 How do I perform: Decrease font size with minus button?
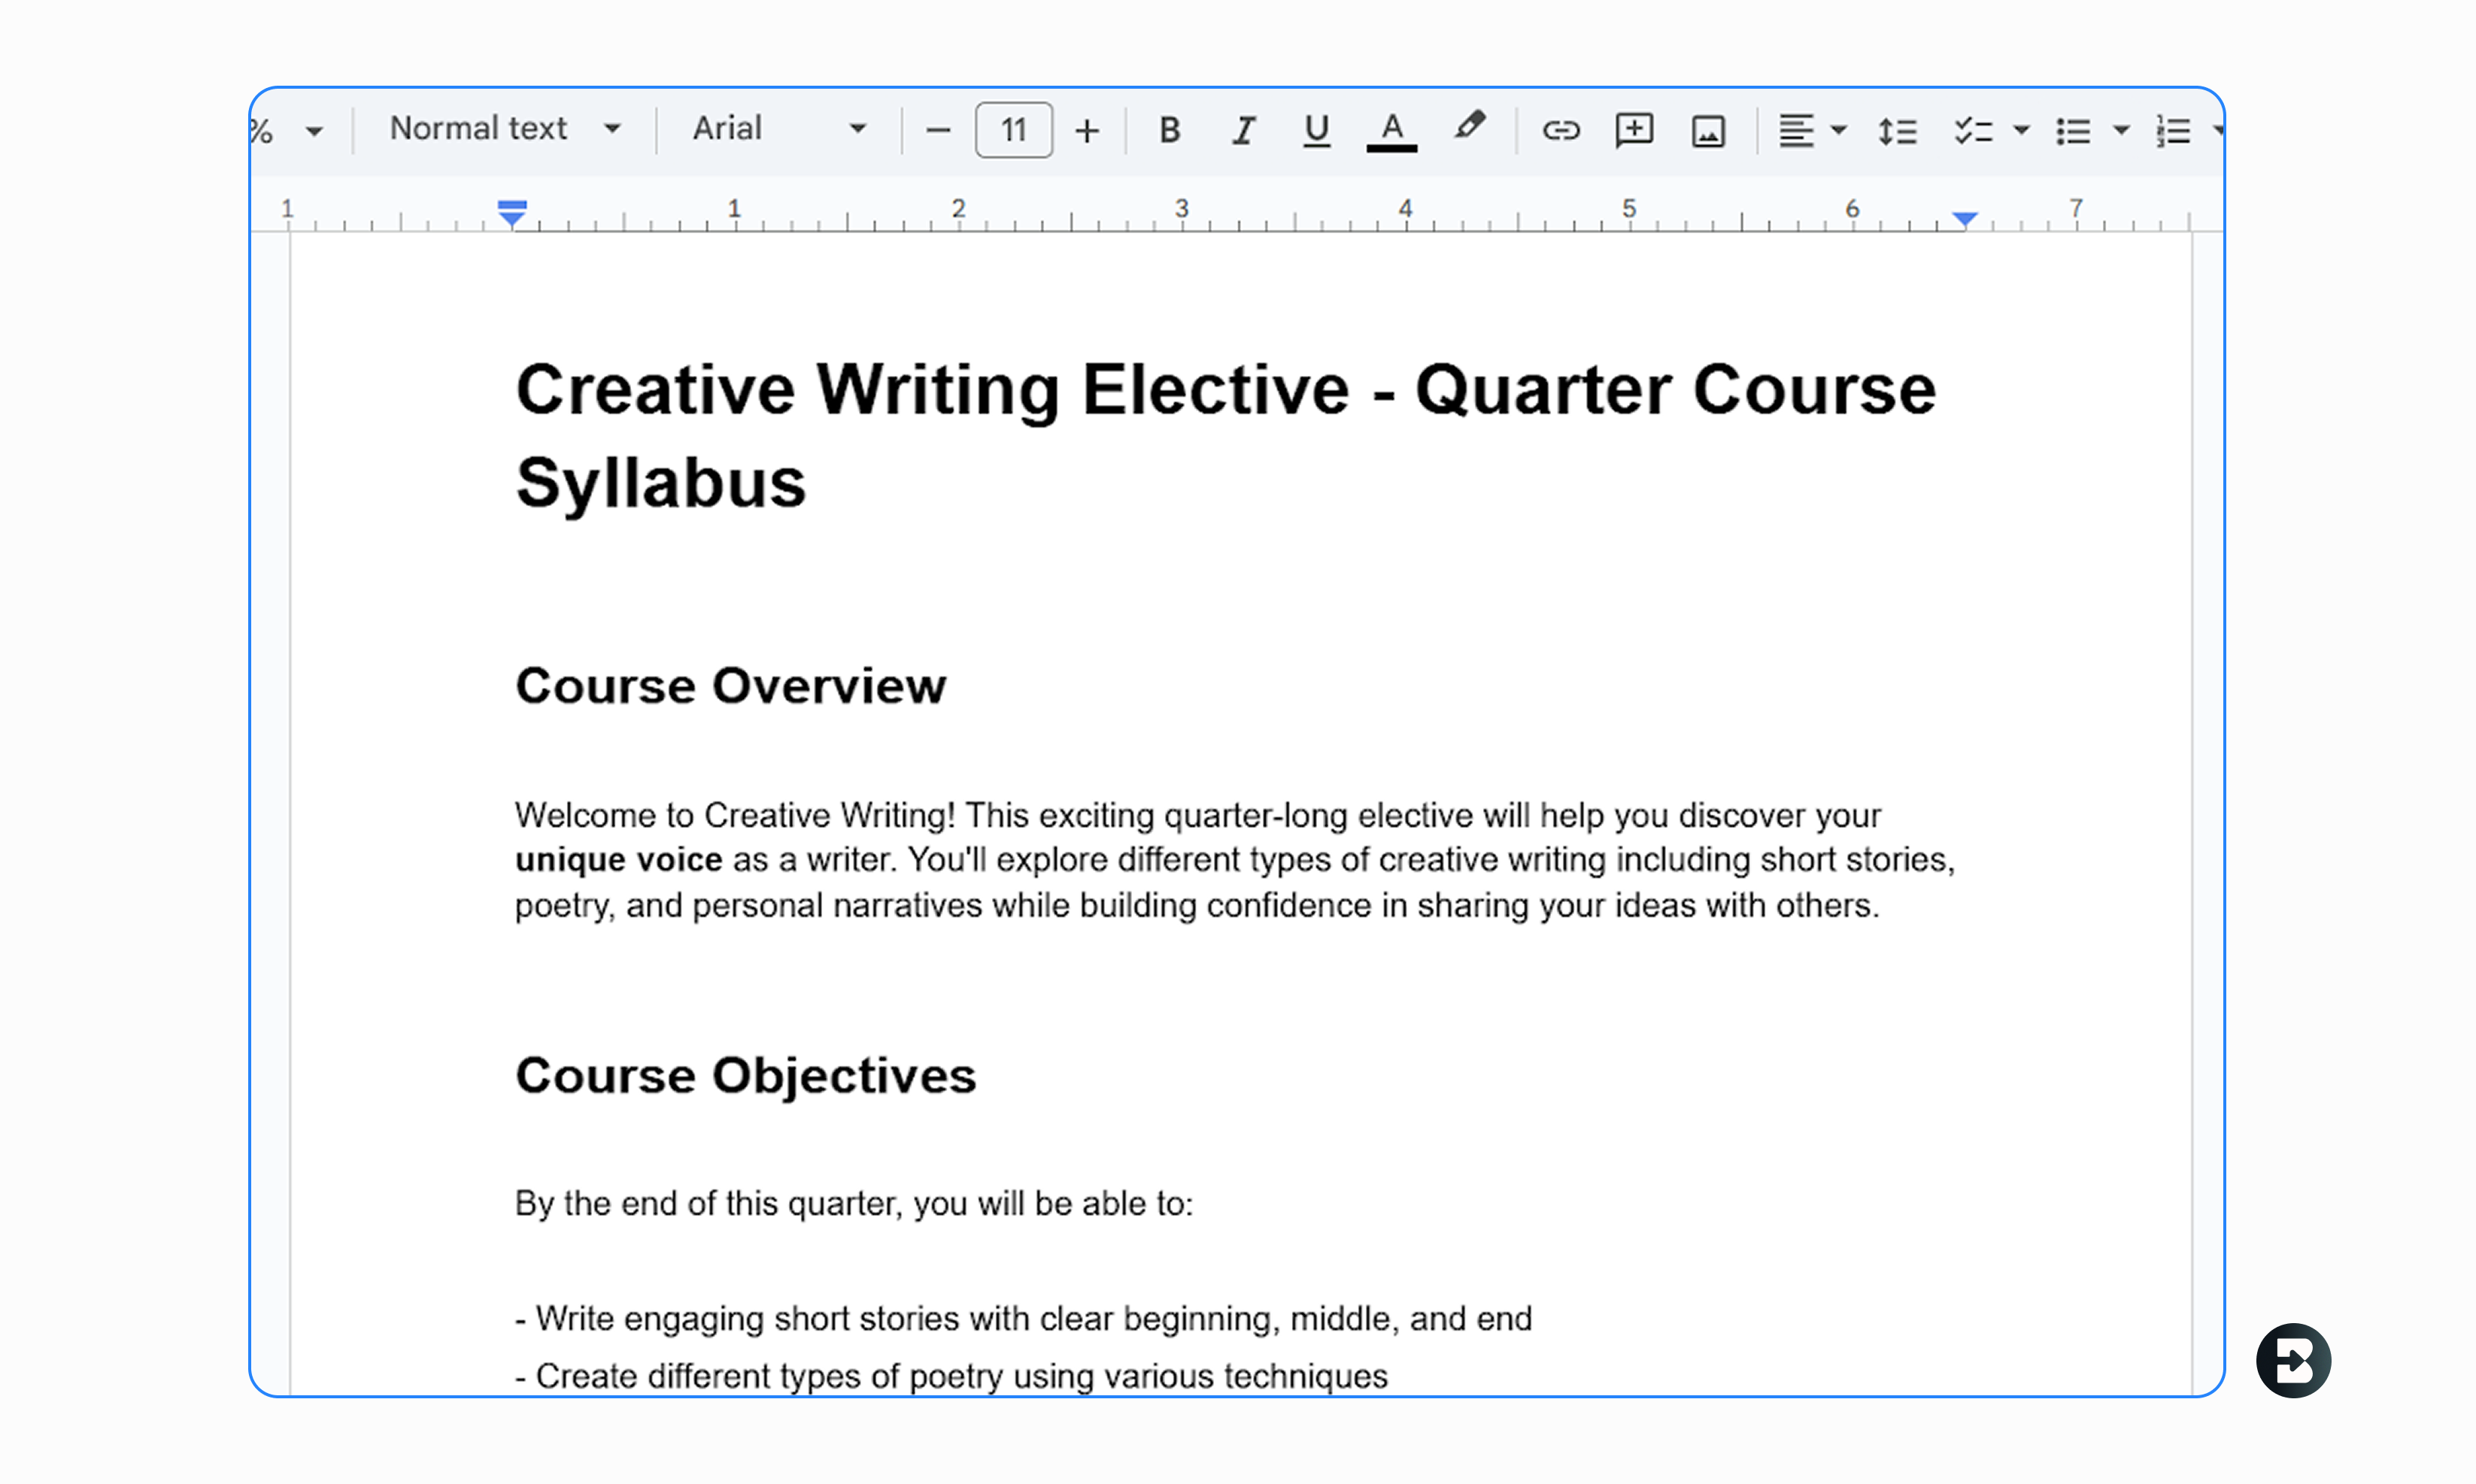click(x=937, y=130)
